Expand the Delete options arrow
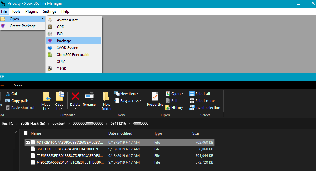This screenshot has height=171, width=316. pyautogui.click(x=75, y=109)
